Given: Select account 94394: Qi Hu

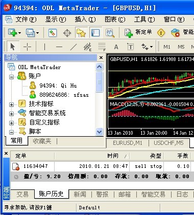Looking at the screenshot, I should 58,85.
